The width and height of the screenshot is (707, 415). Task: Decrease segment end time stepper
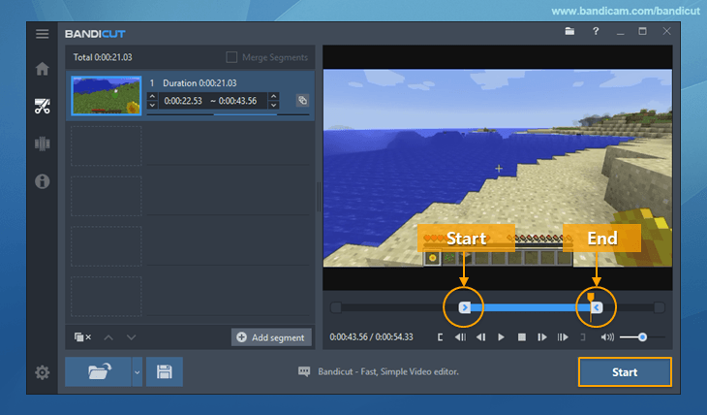(274, 105)
